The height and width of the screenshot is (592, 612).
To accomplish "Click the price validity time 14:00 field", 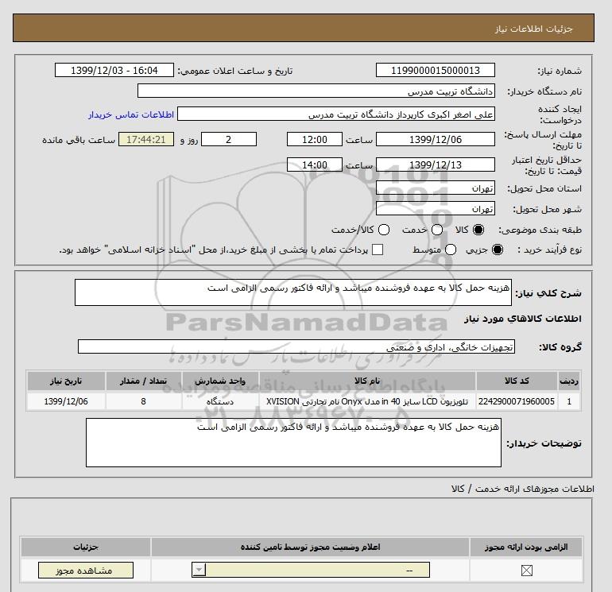I will 315,164.
